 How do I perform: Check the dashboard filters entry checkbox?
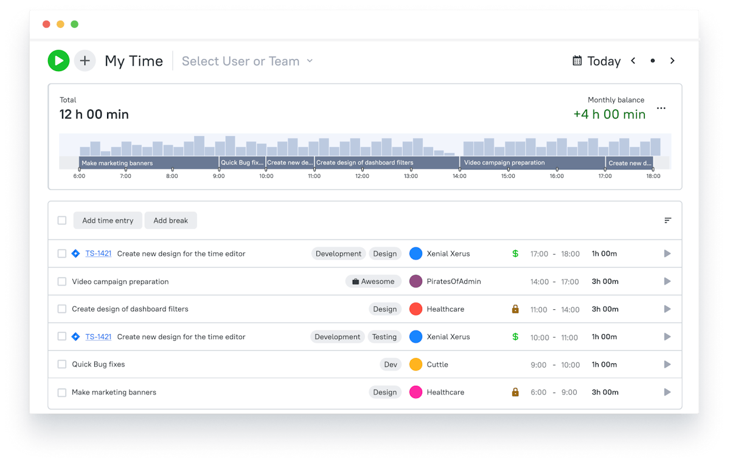pyautogui.click(x=62, y=309)
